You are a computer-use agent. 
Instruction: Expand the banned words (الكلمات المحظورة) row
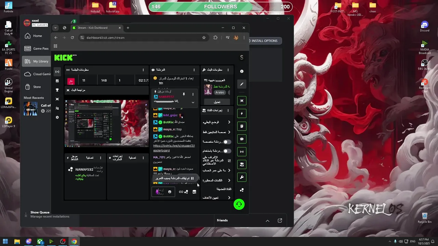[x=216, y=180]
